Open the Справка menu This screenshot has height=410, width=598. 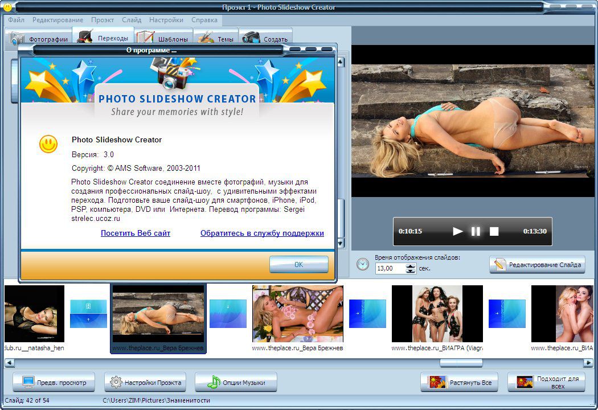tap(204, 20)
